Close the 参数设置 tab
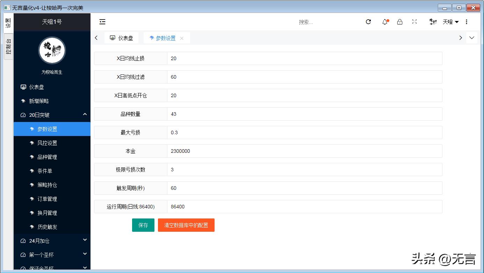Screen dimensions: 484x273 point(182,38)
